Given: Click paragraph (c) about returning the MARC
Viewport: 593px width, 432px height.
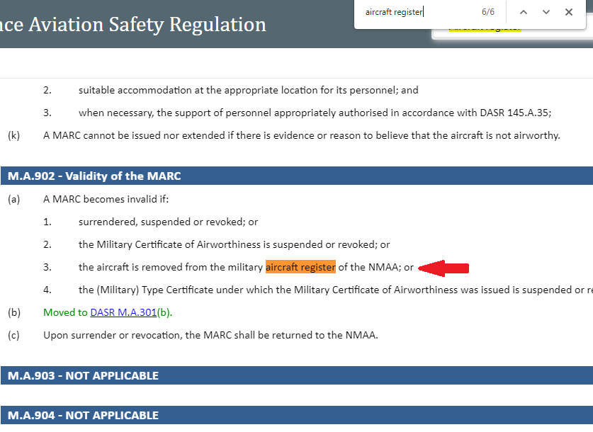Looking at the screenshot, I should click(210, 335).
